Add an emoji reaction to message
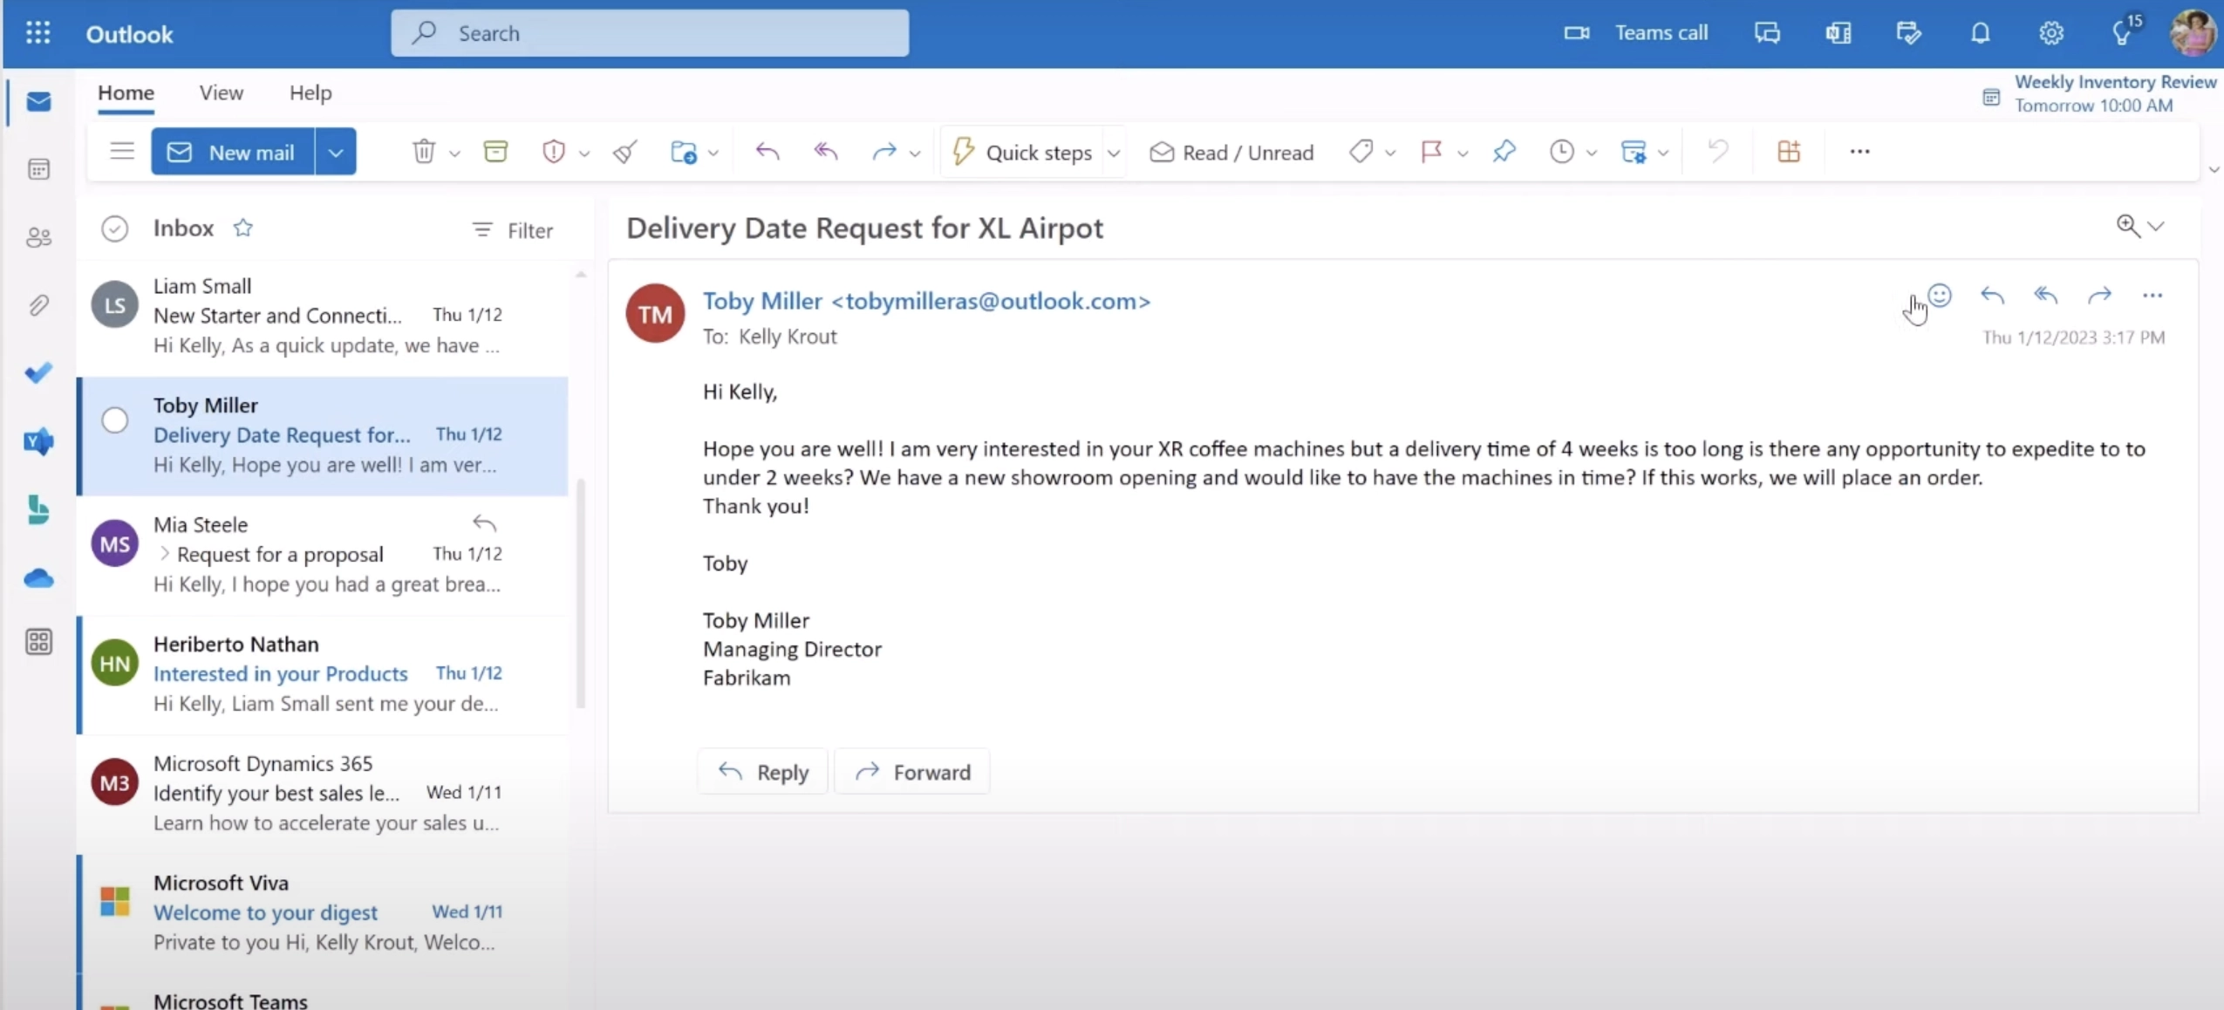This screenshot has width=2224, height=1010. pos(1939,296)
